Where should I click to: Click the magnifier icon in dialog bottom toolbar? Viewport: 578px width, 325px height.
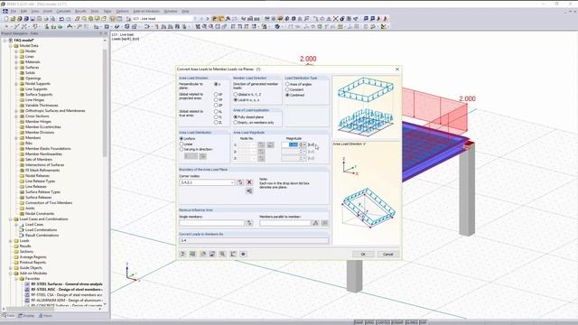point(222,254)
